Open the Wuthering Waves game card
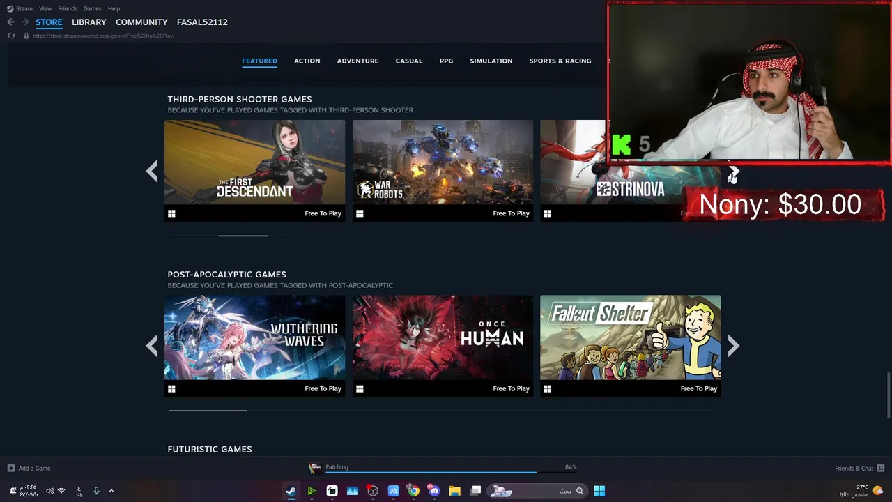The width and height of the screenshot is (892, 502). coord(254,346)
